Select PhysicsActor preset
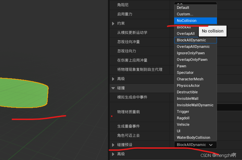The width and height of the screenshot is (242, 160). coord(195,85)
